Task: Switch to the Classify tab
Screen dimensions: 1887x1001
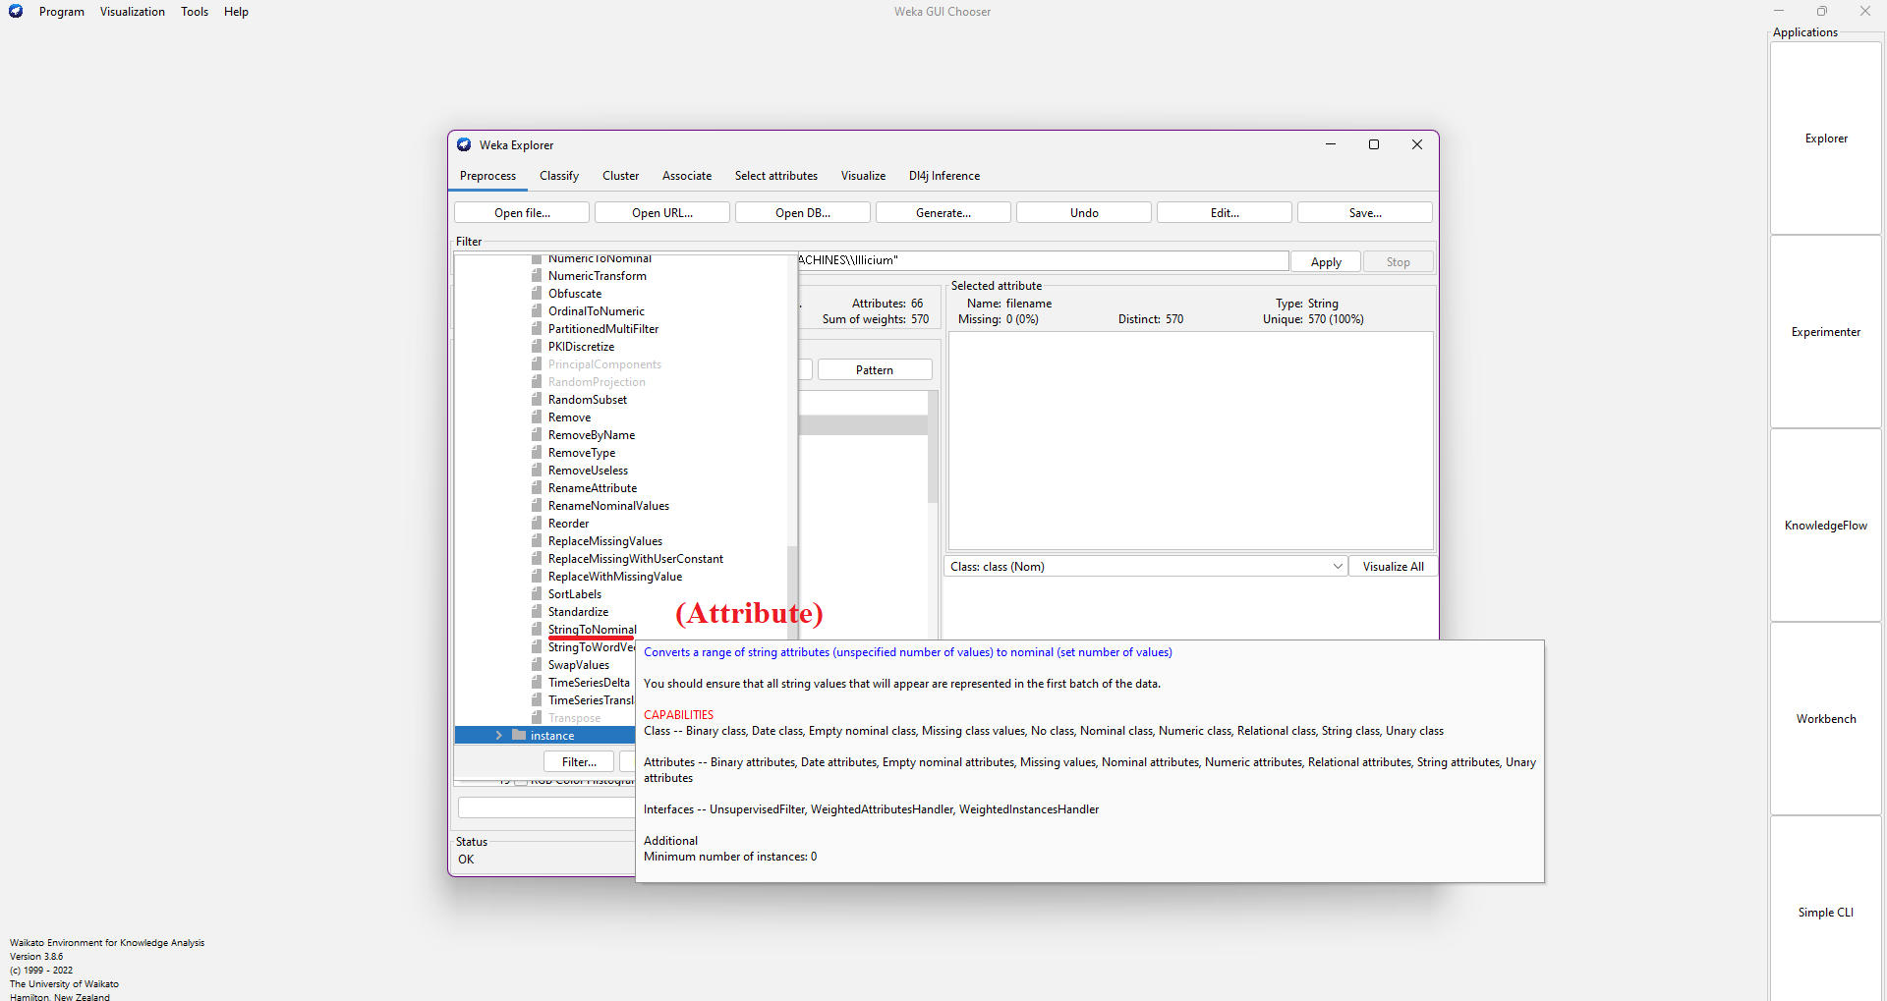Action: 558,176
